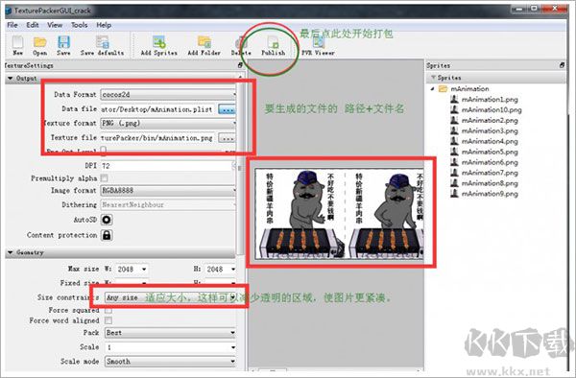Click the mAnimation10.png thumbnail icon

click(x=454, y=109)
